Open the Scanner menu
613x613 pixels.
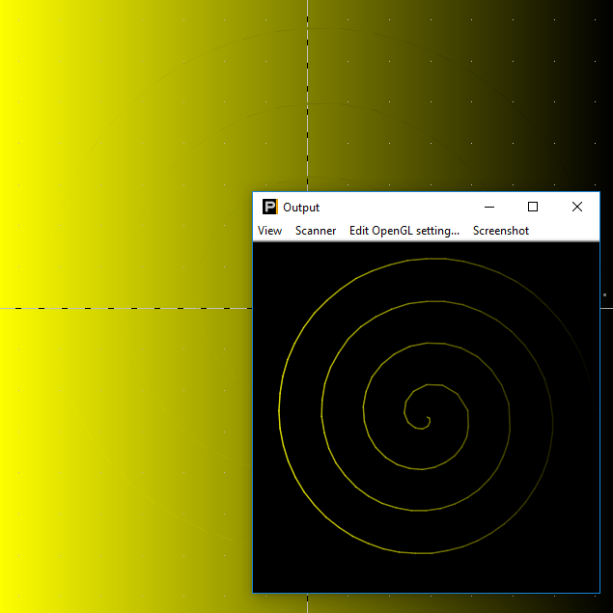[316, 231]
